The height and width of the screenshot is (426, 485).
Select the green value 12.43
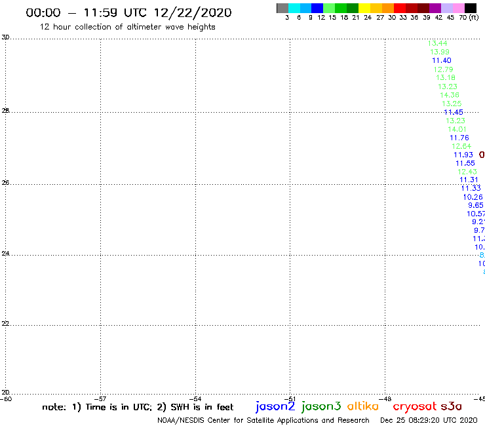(467, 172)
